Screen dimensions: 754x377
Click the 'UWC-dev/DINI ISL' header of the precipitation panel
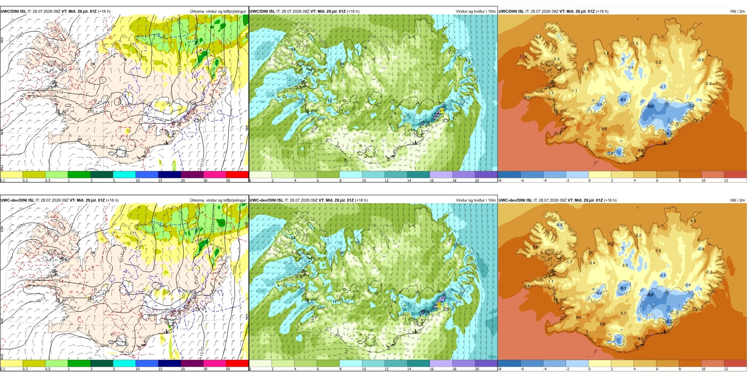pyautogui.click(x=17, y=200)
